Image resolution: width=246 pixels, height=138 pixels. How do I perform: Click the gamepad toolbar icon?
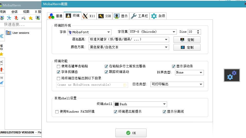[x=23, y=18]
